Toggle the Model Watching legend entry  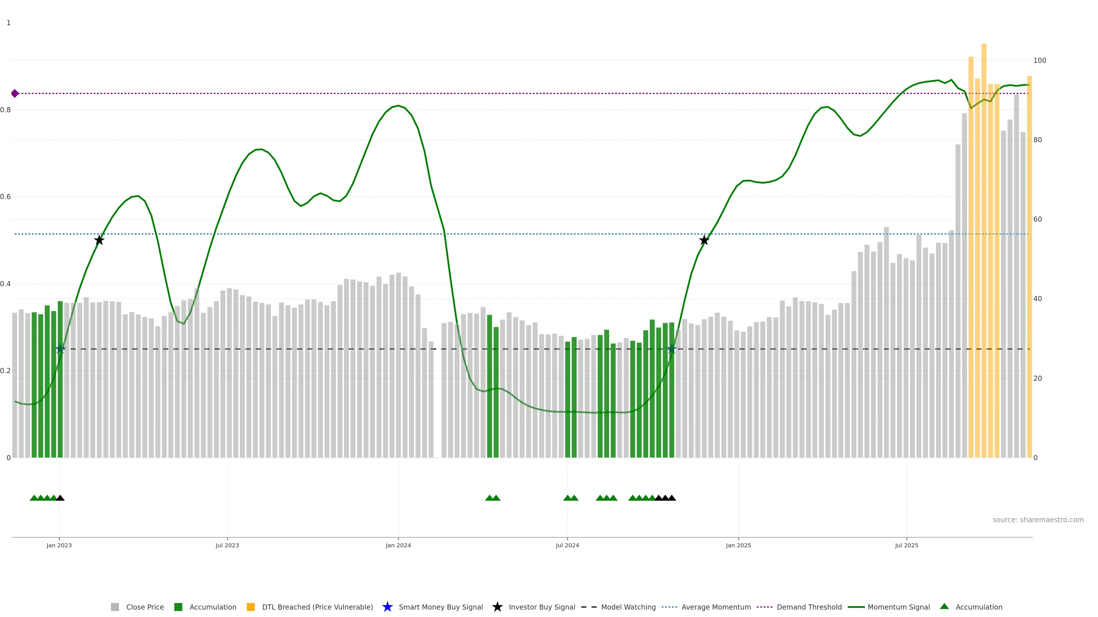tap(628, 607)
